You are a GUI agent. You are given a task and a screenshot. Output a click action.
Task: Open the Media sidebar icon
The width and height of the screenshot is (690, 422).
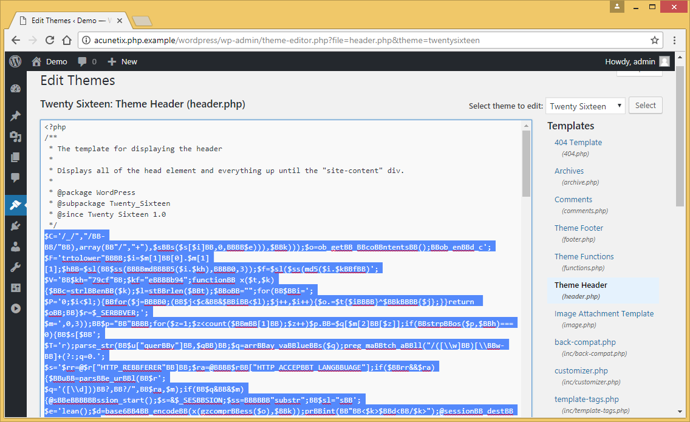click(15, 137)
